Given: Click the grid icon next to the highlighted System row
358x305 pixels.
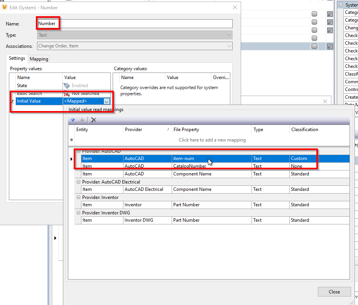Looking at the screenshot, I should tap(330, 46).
